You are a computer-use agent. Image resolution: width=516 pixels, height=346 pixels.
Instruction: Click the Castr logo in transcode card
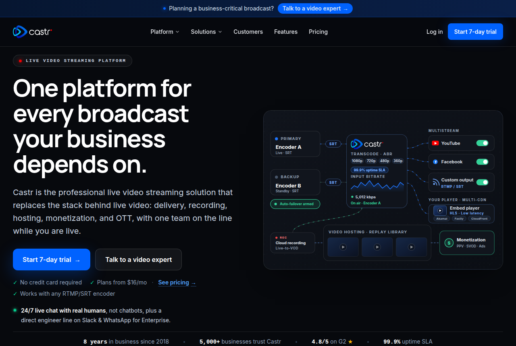[367, 144]
